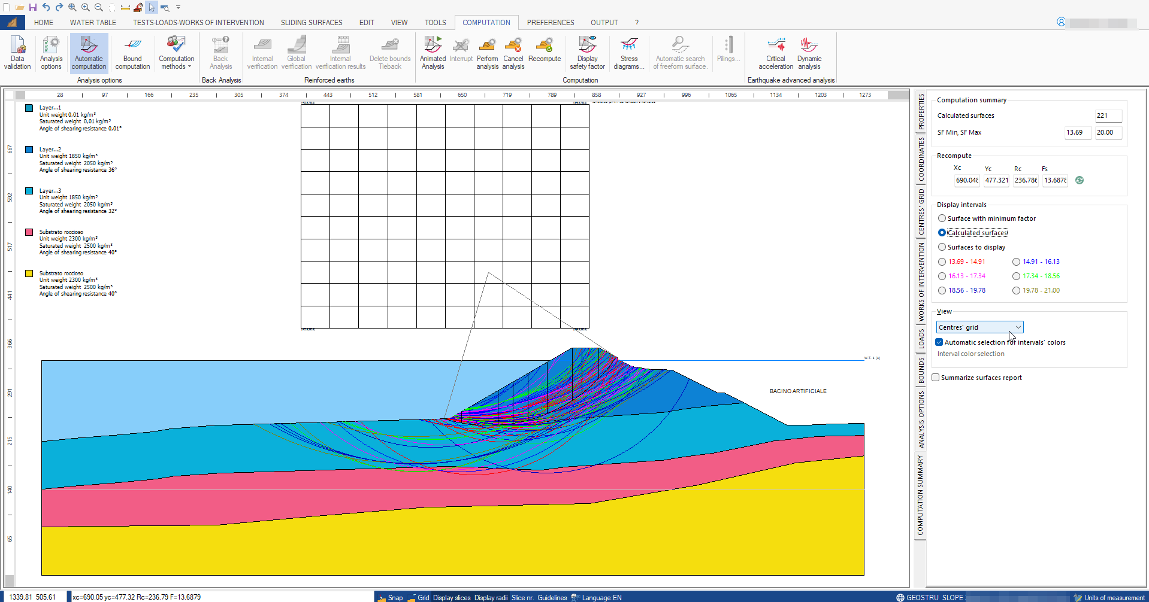Launch Perform analysis
The image size is (1149, 602).
click(x=487, y=53)
